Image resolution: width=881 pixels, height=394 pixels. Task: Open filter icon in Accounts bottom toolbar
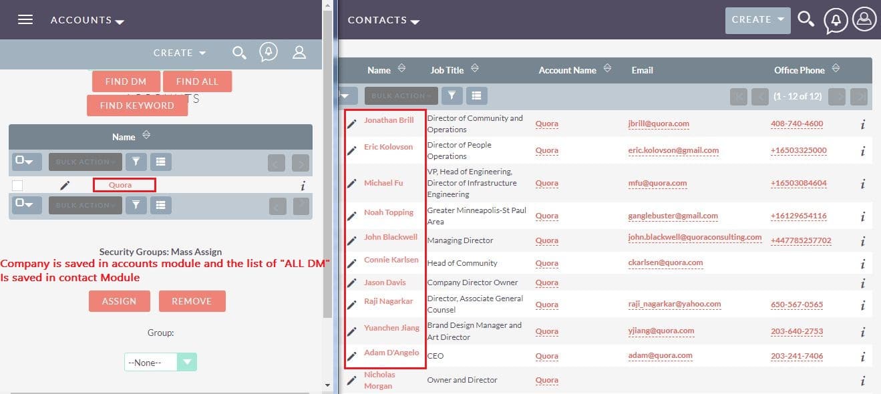pos(136,205)
